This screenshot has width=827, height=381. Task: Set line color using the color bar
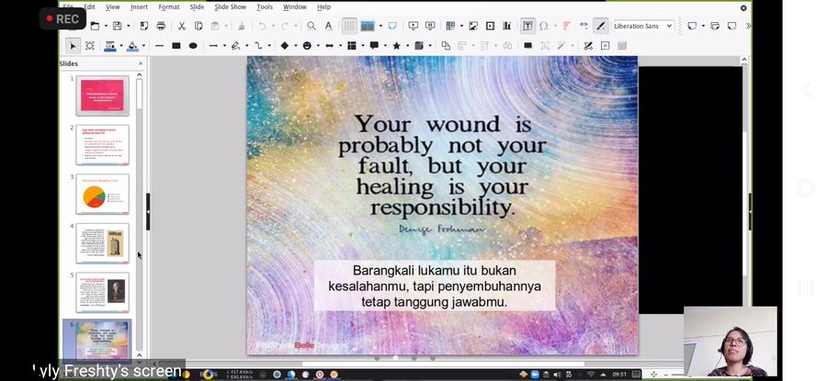(109, 46)
